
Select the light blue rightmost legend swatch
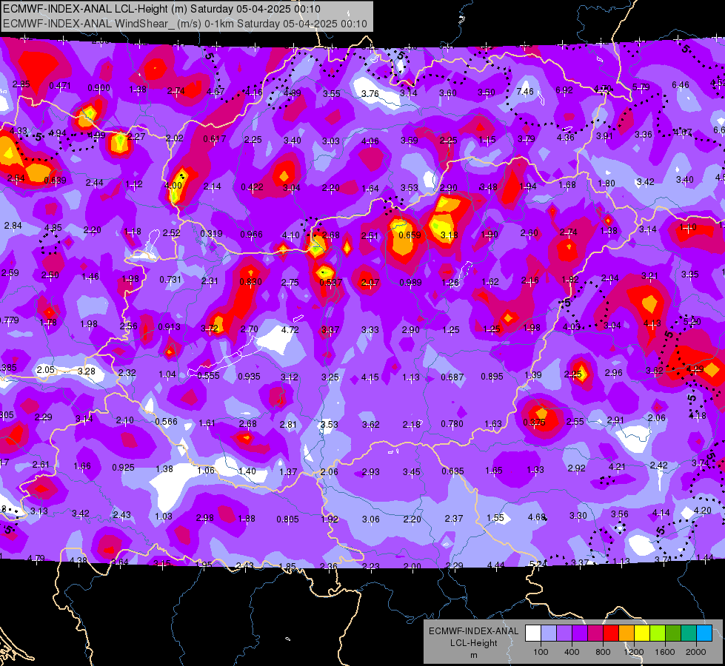705,633
